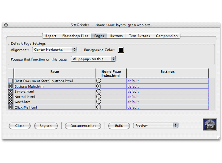Open the Preview dropdown next to Build
222x163 pixels.
pos(156,125)
